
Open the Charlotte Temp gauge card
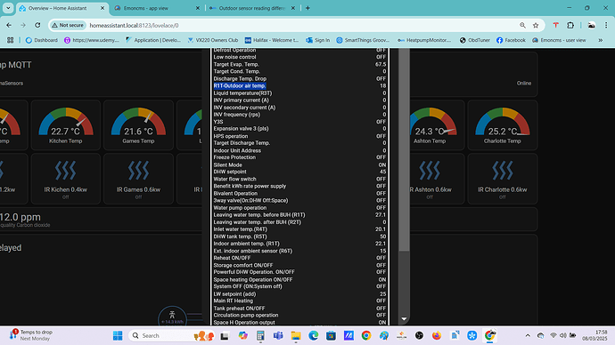click(502, 124)
